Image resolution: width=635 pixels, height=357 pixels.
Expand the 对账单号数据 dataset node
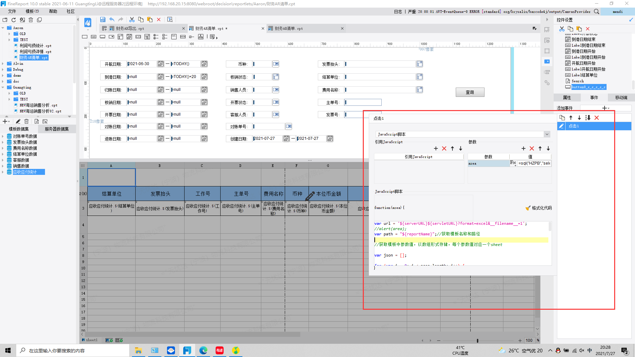3,136
